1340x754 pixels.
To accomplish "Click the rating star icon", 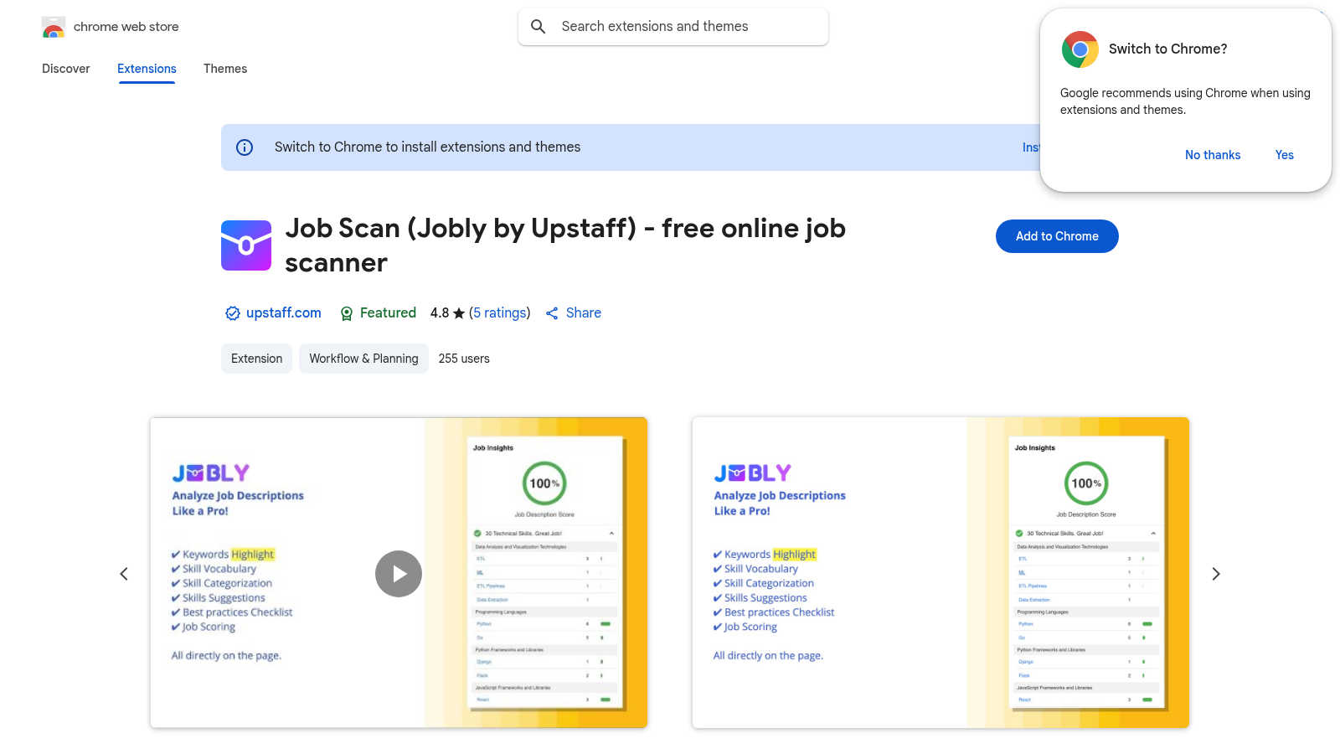I will tap(459, 313).
